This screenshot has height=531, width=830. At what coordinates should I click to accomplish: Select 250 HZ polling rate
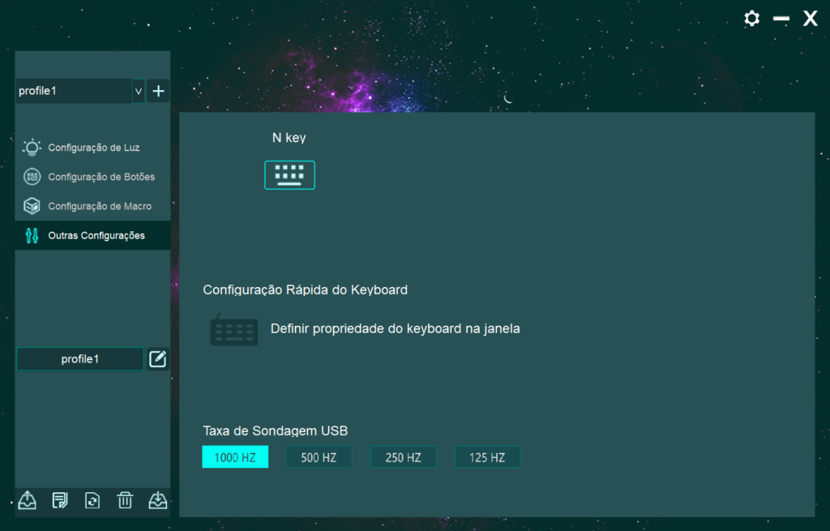click(x=403, y=457)
